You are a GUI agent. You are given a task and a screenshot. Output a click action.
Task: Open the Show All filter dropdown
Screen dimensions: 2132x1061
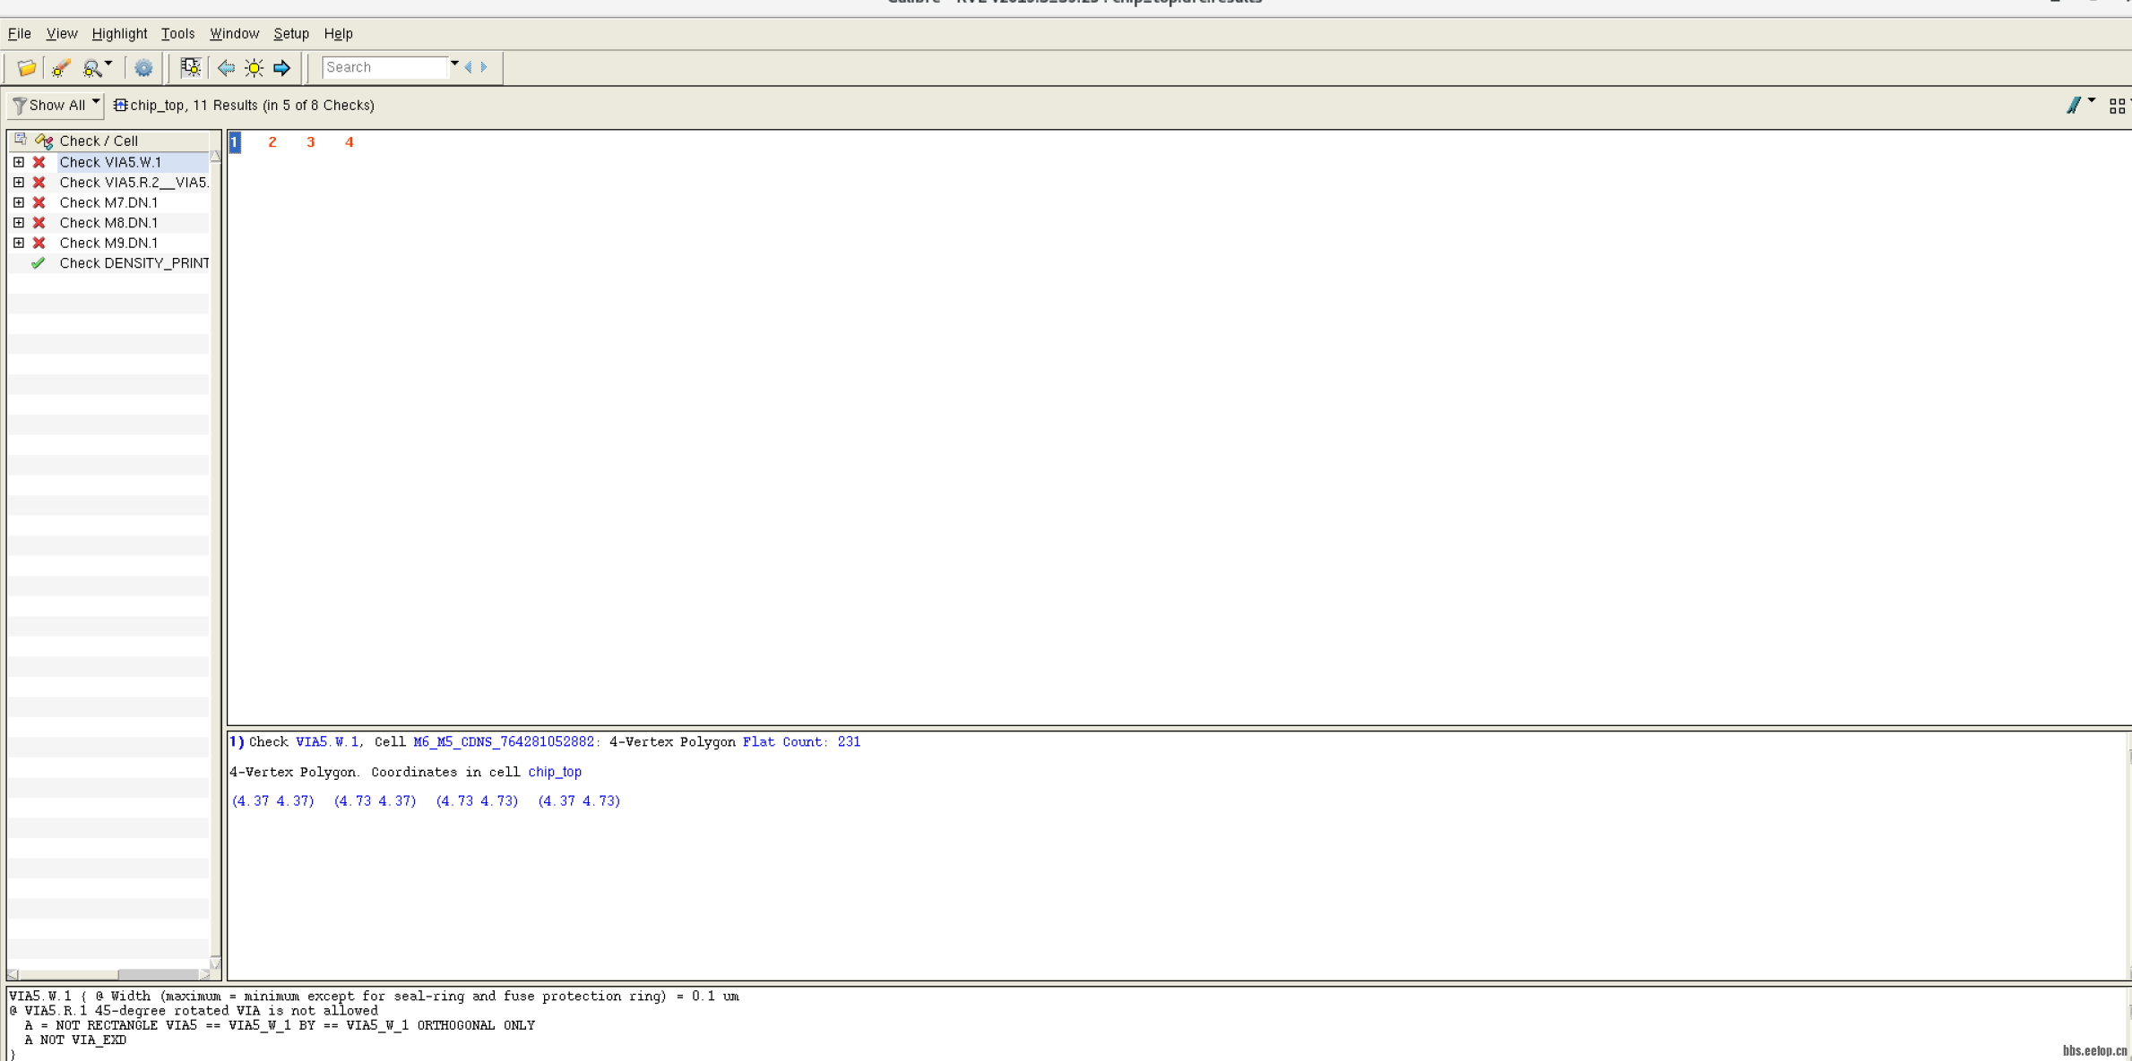[56, 105]
